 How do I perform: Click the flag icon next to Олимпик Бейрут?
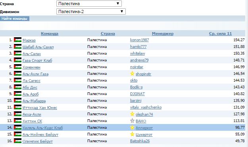coord(17,141)
